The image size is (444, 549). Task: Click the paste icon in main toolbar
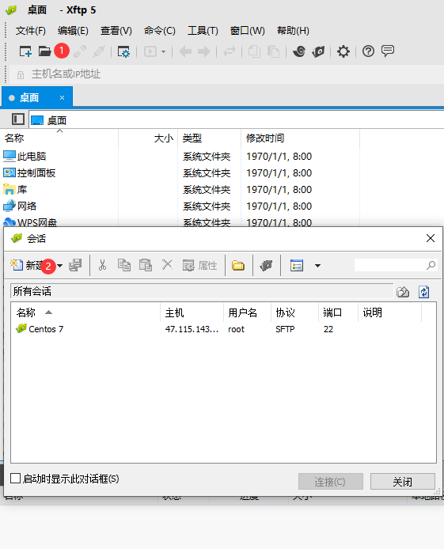pyautogui.click(x=274, y=52)
